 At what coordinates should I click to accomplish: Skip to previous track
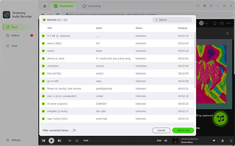click(43, 141)
